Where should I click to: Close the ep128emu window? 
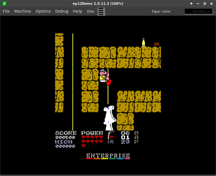coord(212,4)
